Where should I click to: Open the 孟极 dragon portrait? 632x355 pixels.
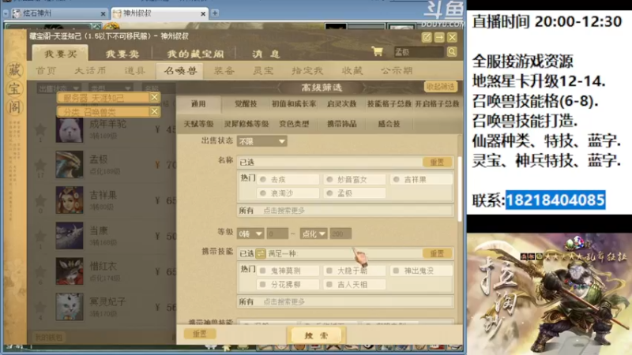tap(70, 164)
